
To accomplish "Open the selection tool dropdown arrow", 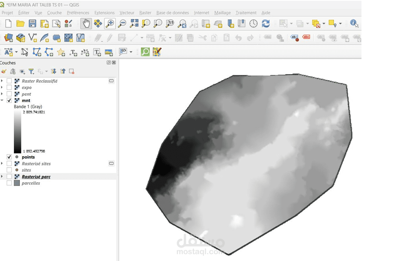I will point(291,24).
